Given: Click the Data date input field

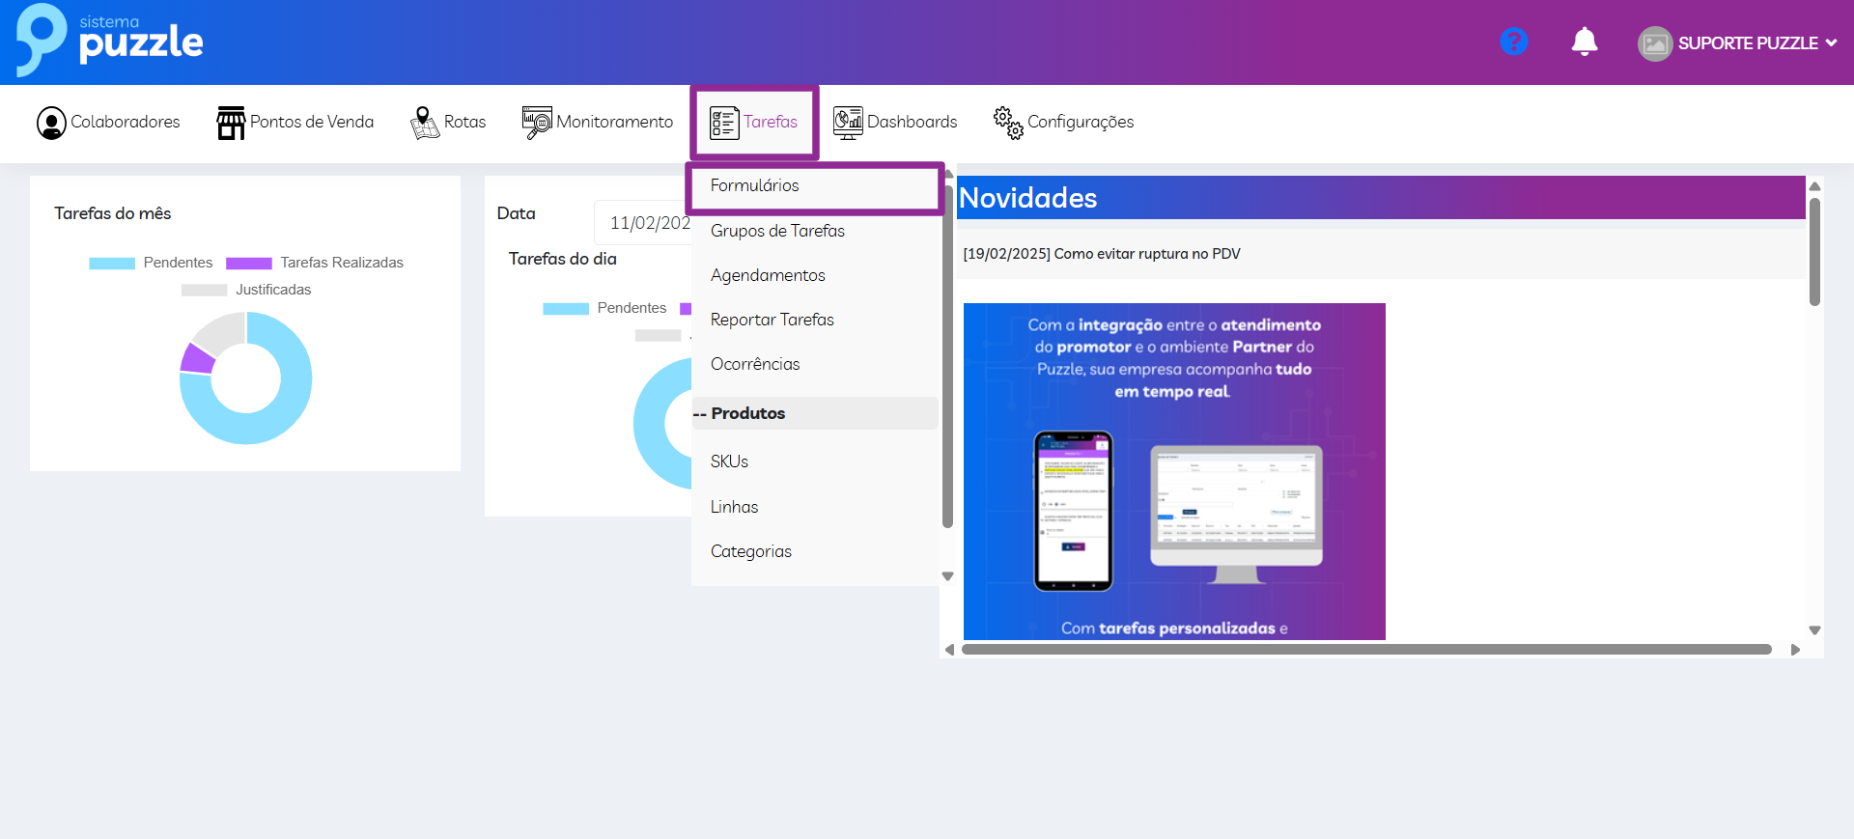Looking at the screenshot, I should pos(645,223).
